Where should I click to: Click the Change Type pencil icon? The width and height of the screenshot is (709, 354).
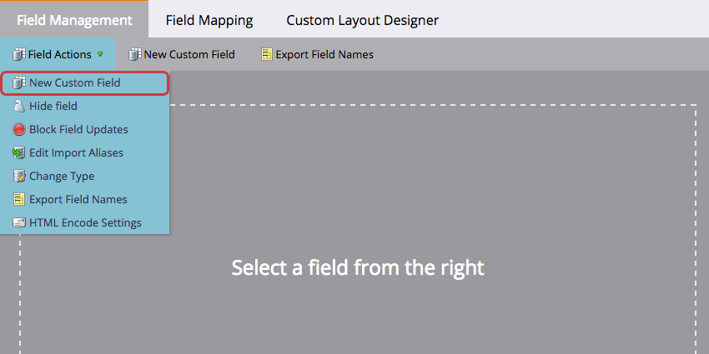point(19,176)
